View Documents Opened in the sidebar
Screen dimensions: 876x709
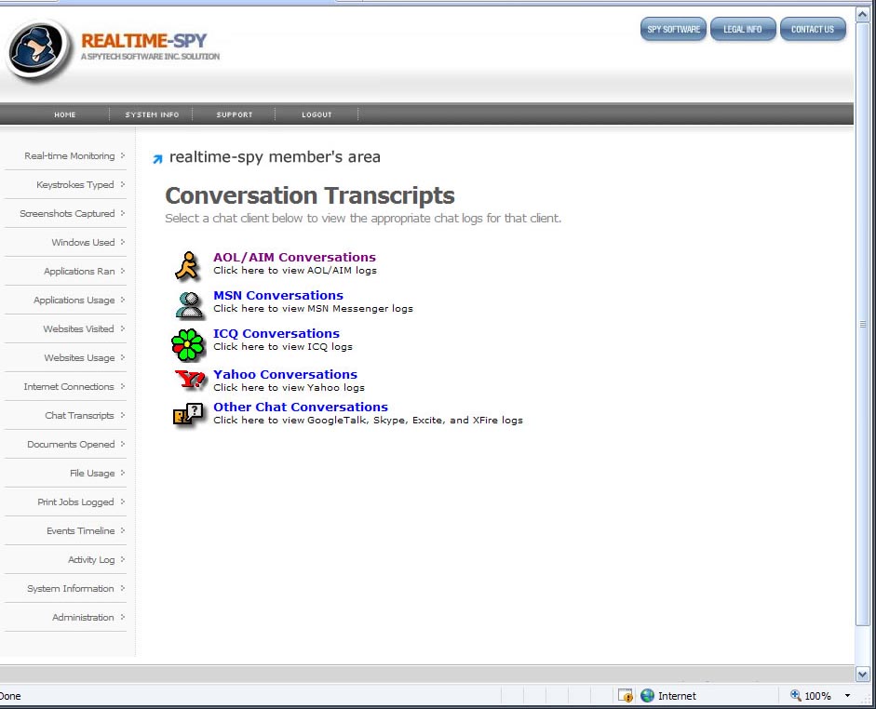coord(71,445)
